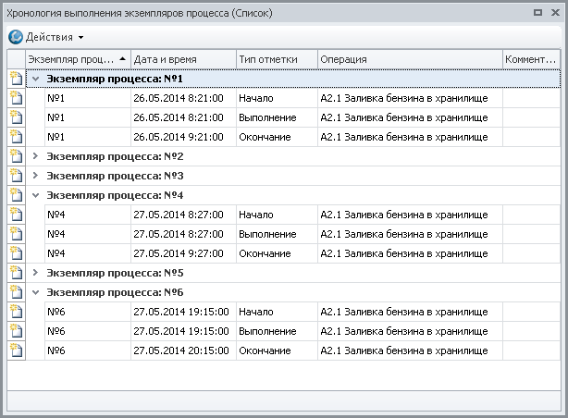
Task: Click the row icon for №4 Выполнение
Action: [15, 234]
